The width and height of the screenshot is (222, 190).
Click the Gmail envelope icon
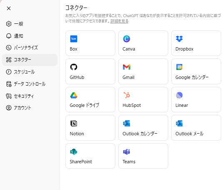point(127,67)
